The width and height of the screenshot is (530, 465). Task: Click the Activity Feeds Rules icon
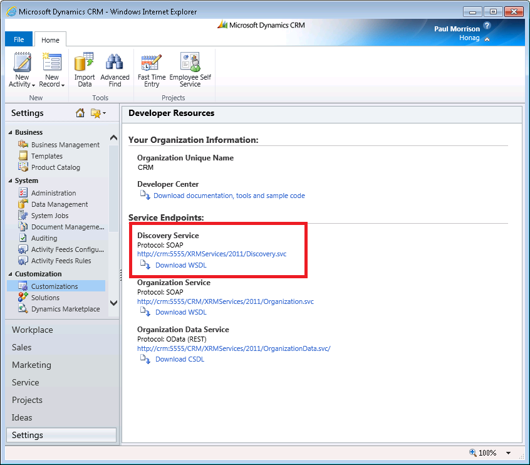pyautogui.click(x=23, y=261)
